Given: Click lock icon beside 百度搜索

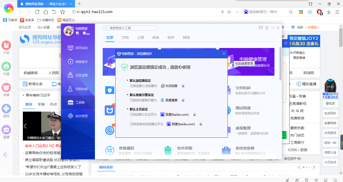Looking at the screenshot, I should pyautogui.click(x=183, y=100).
